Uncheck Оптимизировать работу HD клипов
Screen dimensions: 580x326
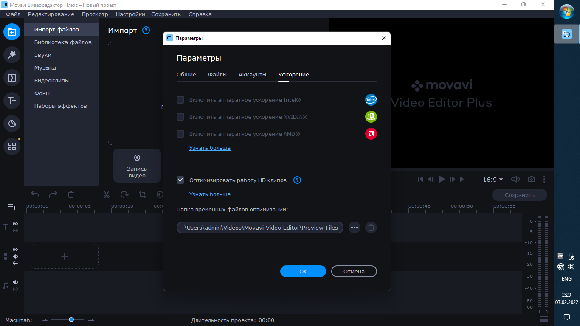(x=180, y=180)
